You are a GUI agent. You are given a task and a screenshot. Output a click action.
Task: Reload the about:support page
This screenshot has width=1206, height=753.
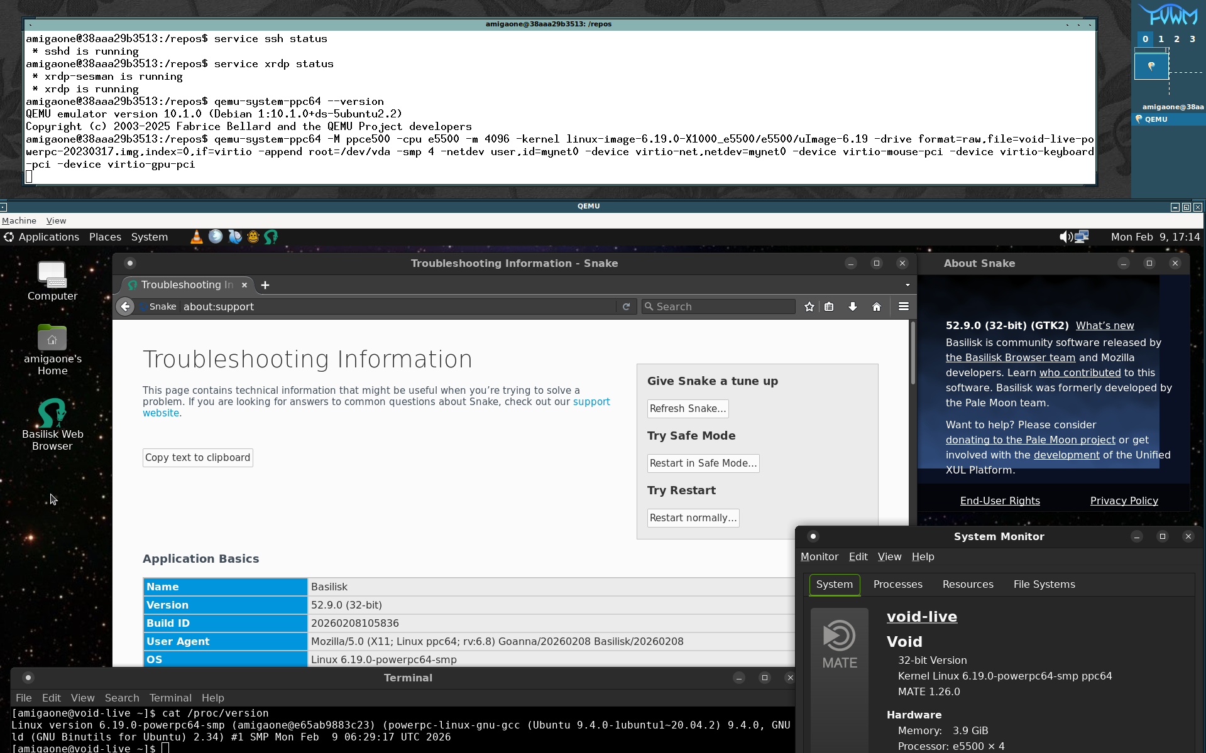point(626,306)
